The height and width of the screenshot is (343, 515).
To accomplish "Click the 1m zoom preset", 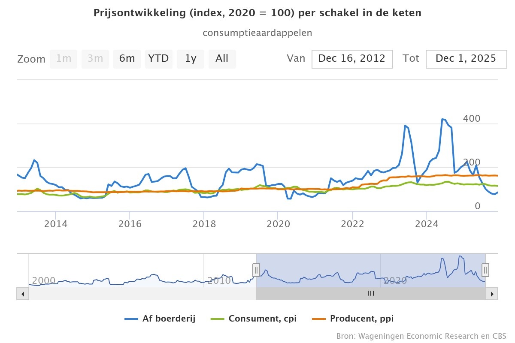I will coord(63,59).
